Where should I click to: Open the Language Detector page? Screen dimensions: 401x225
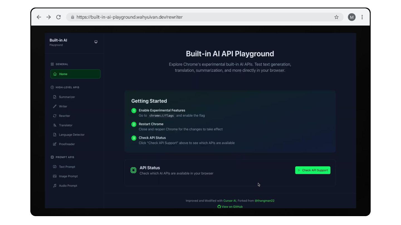pyautogui.click(x=75, y=135)
